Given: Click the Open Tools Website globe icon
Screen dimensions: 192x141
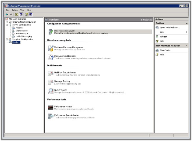Looking at the screenshot, I should (x=157, y=27).
